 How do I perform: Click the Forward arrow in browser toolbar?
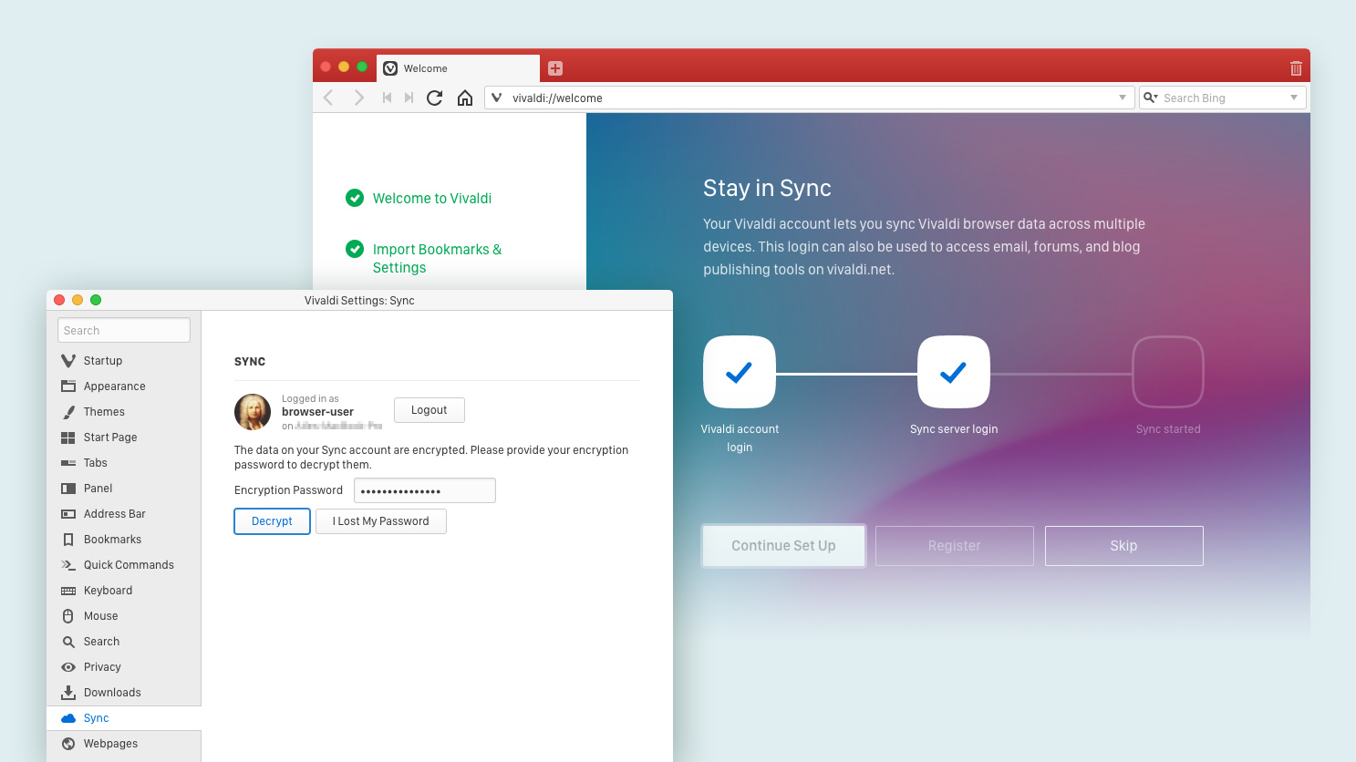(358, 98)
